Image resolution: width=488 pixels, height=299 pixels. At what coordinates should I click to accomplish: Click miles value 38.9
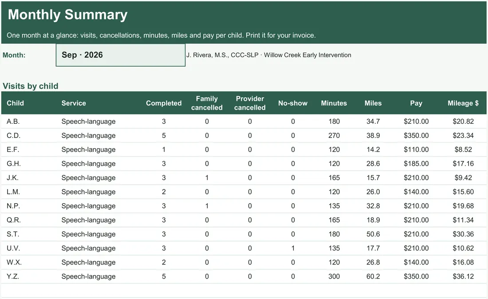(373, 135)
